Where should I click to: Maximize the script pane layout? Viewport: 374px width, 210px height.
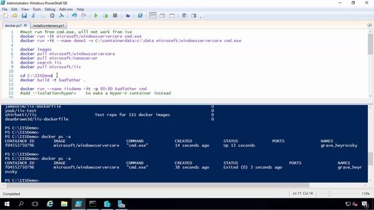(172, 16)
